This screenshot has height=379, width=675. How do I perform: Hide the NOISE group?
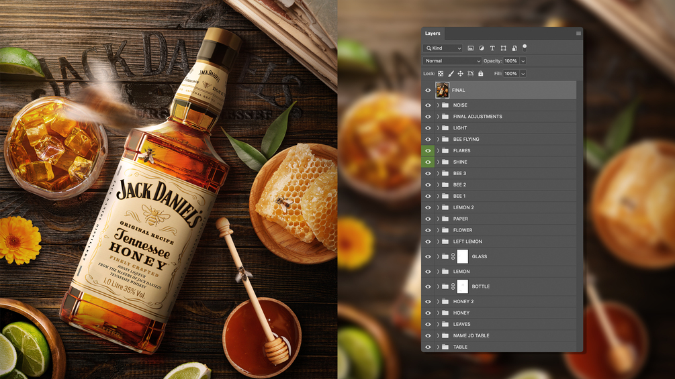(428, 105)
